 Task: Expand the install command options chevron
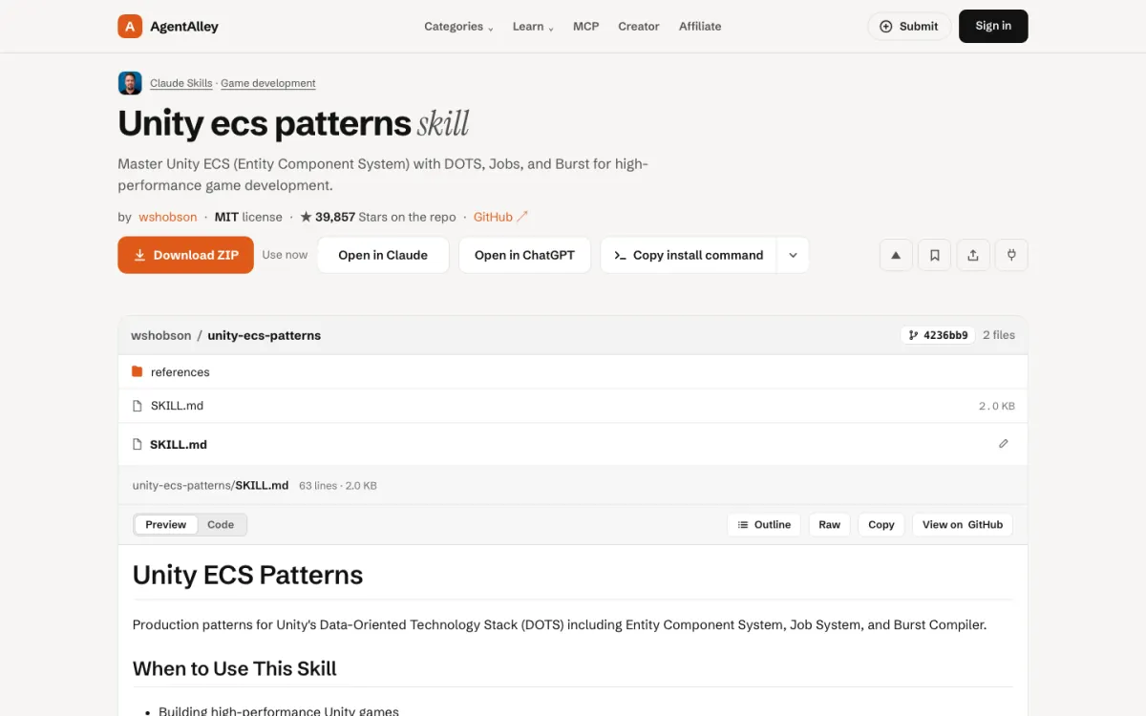pyautogui.click(x=793, y=255)
